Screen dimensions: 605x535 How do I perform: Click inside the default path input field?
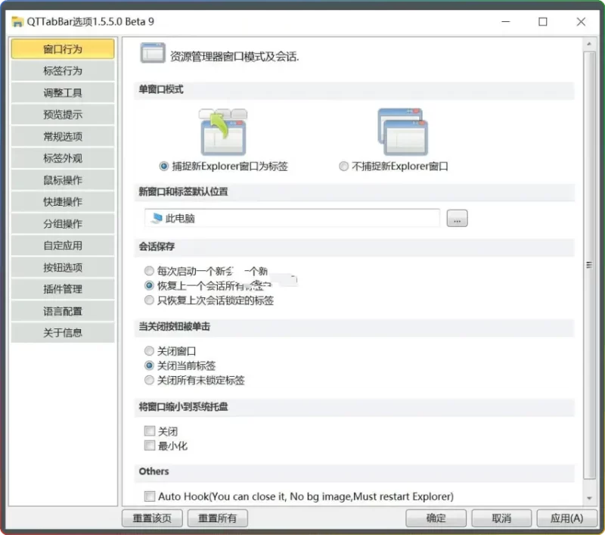pos(287,218)
